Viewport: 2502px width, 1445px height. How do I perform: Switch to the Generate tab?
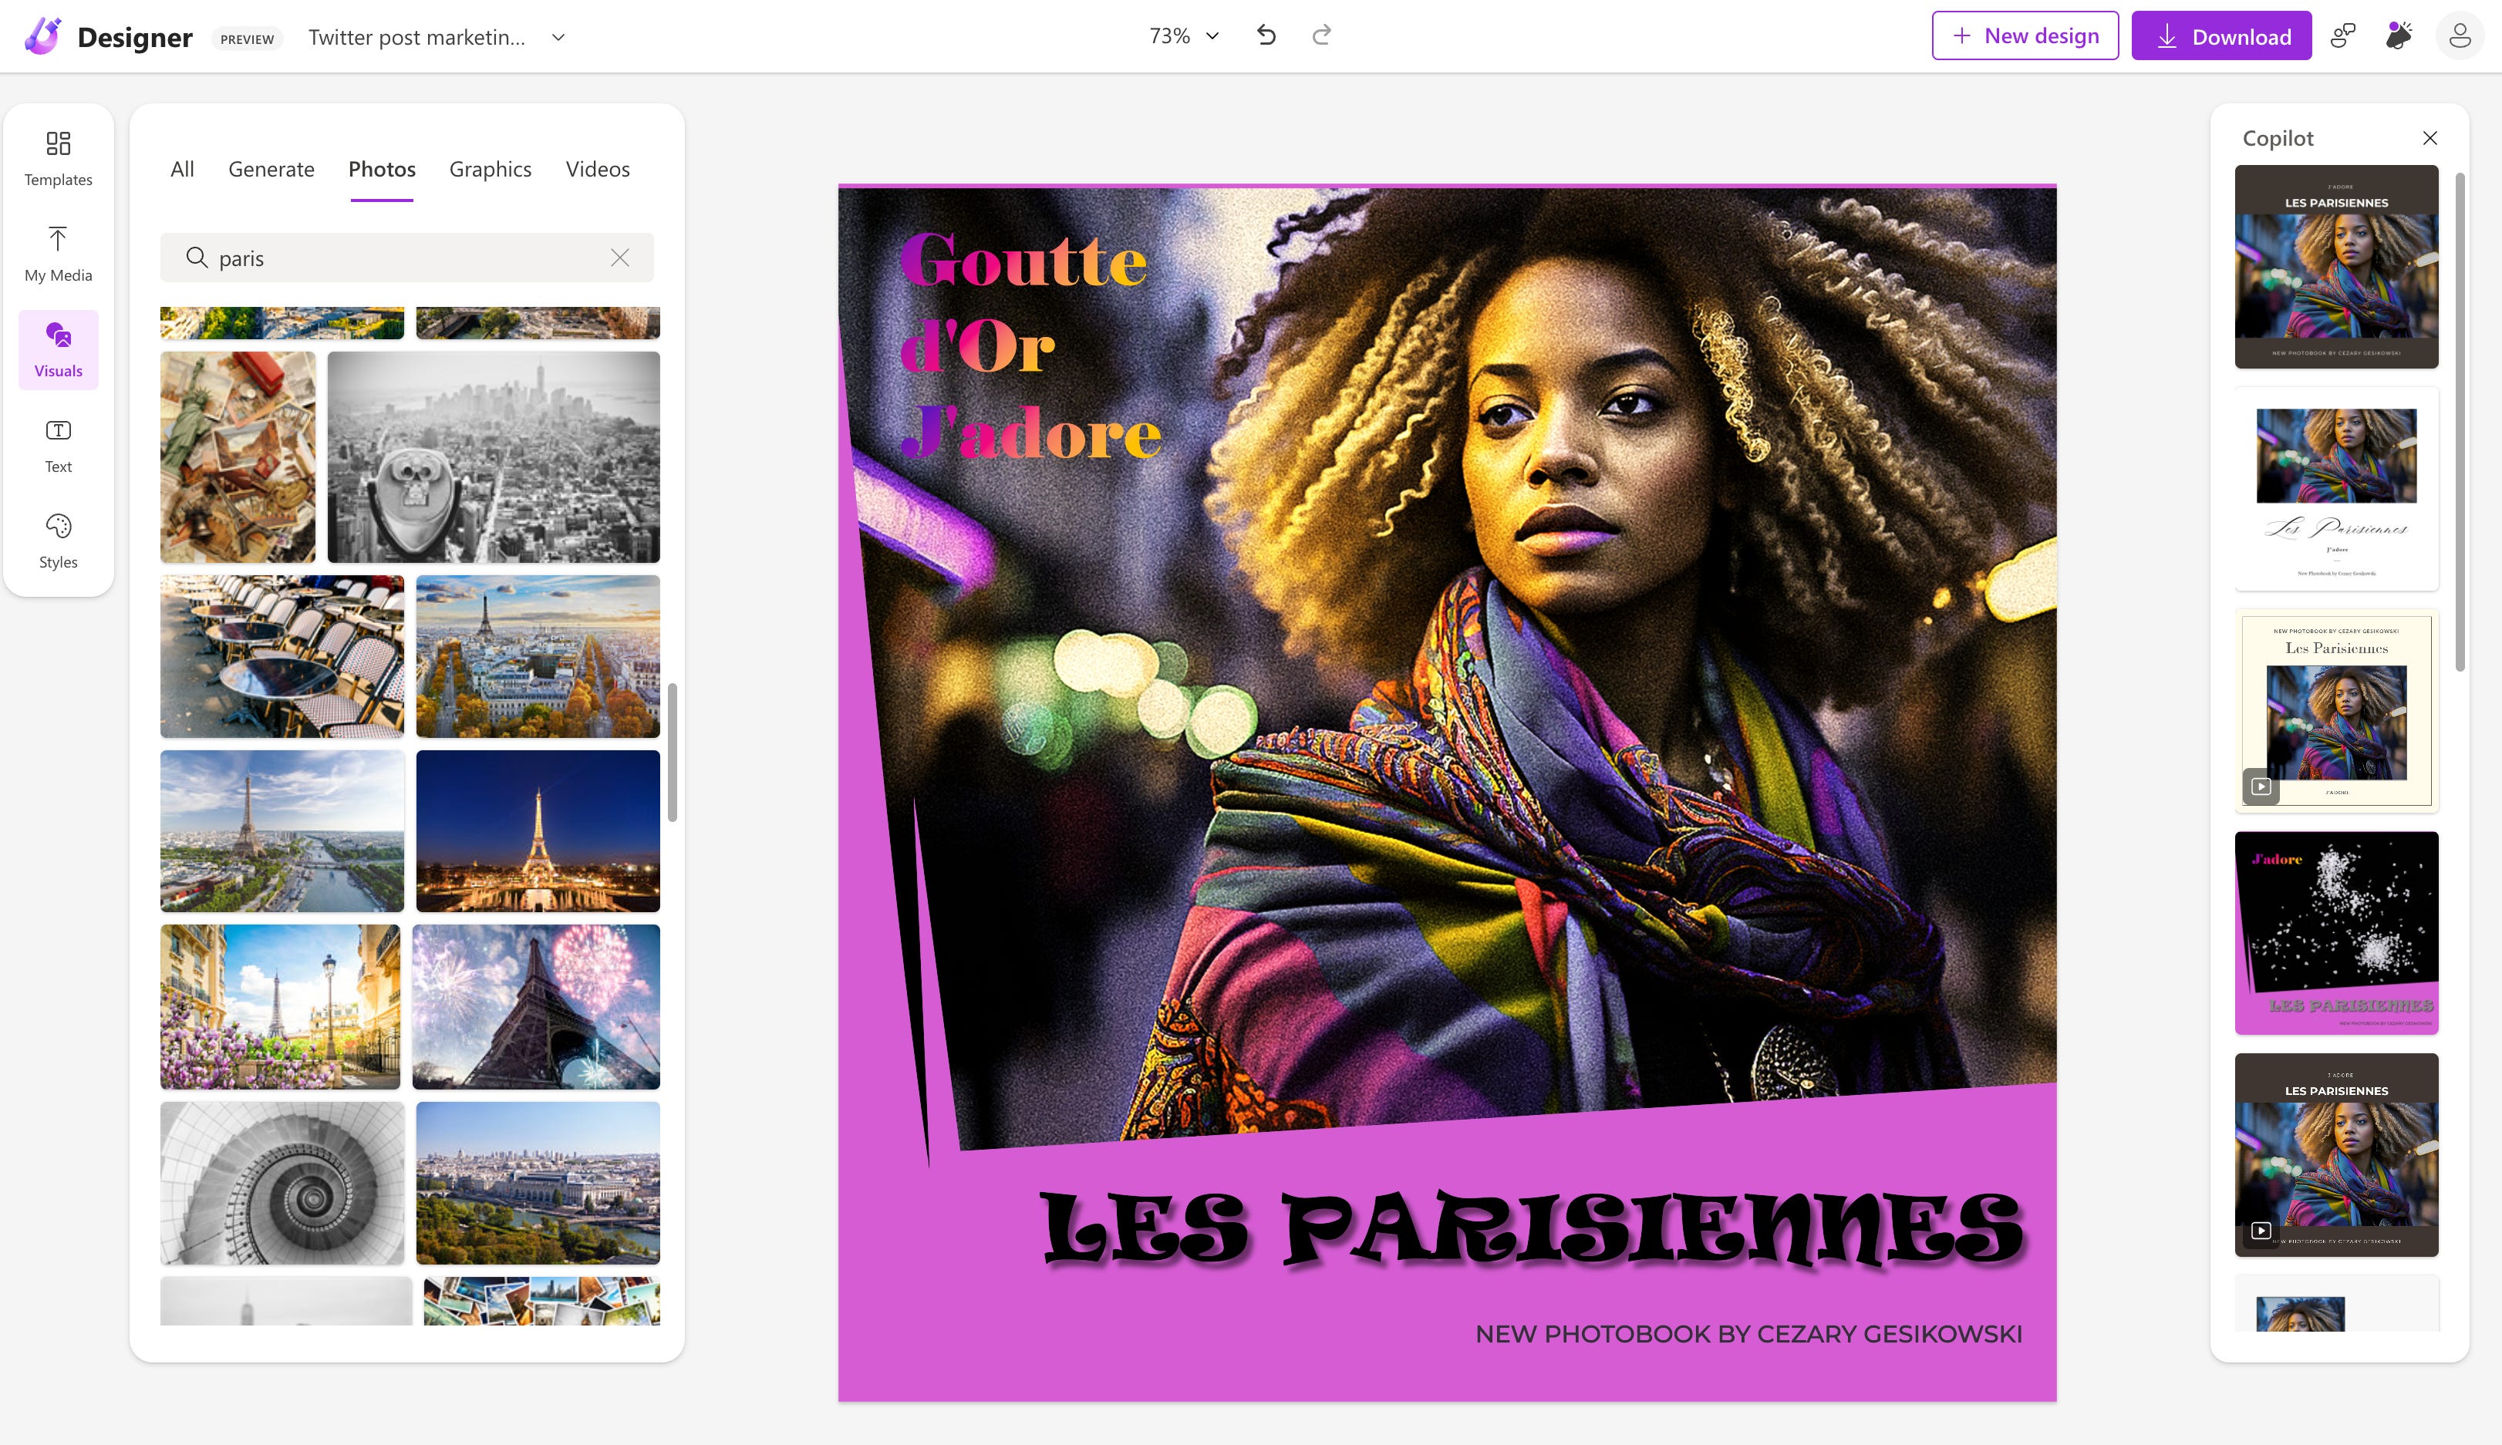coord(271,169)
